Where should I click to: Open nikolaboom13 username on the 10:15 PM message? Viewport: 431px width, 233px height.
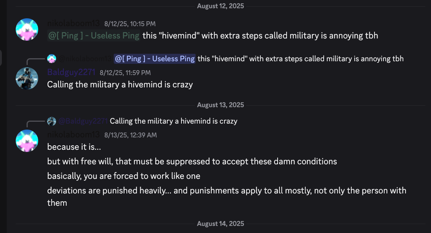74,24
